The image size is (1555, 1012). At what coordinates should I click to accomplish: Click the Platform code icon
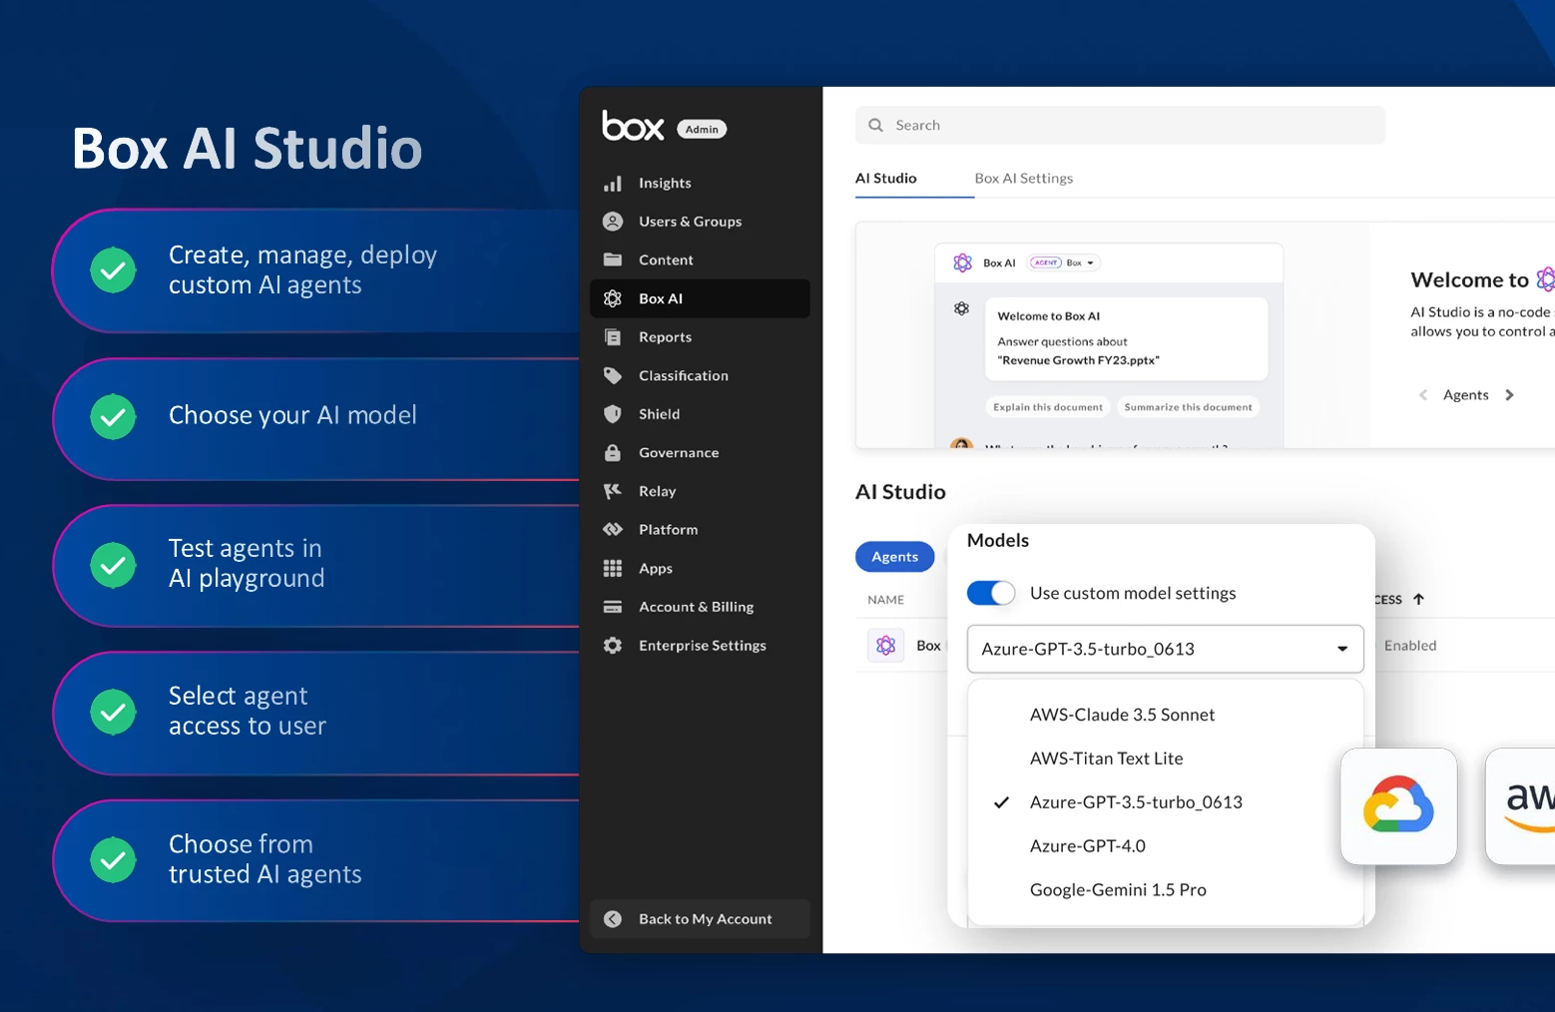[613, 530]
